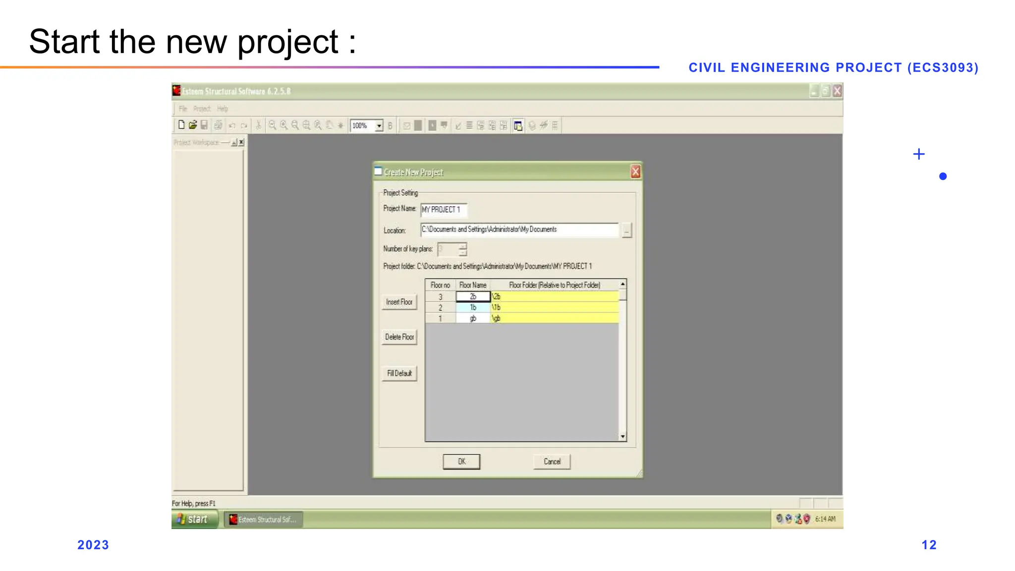Click the zoom extents grid magnifier icon
Image resolution: width=1015 pixels, height=571 pixels.
tap(306, 125)
